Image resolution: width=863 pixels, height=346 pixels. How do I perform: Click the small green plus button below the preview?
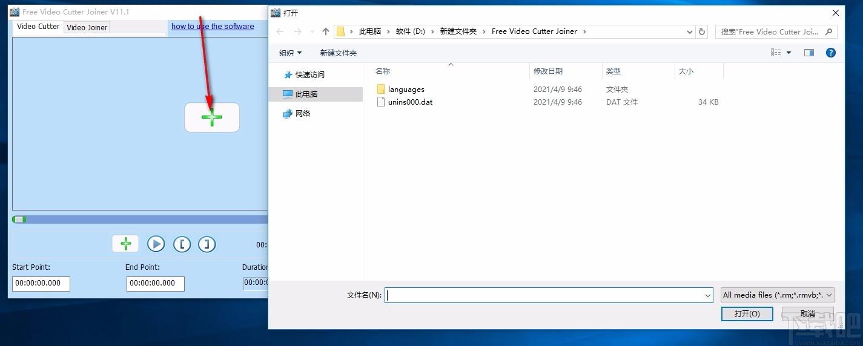coord(125,244)
